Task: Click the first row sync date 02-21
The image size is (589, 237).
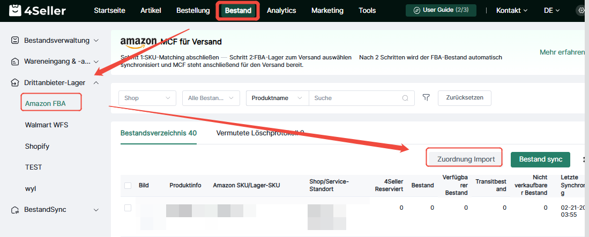Action: pos(573,211)
